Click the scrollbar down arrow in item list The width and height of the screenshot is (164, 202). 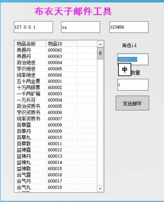click(100, 188)
